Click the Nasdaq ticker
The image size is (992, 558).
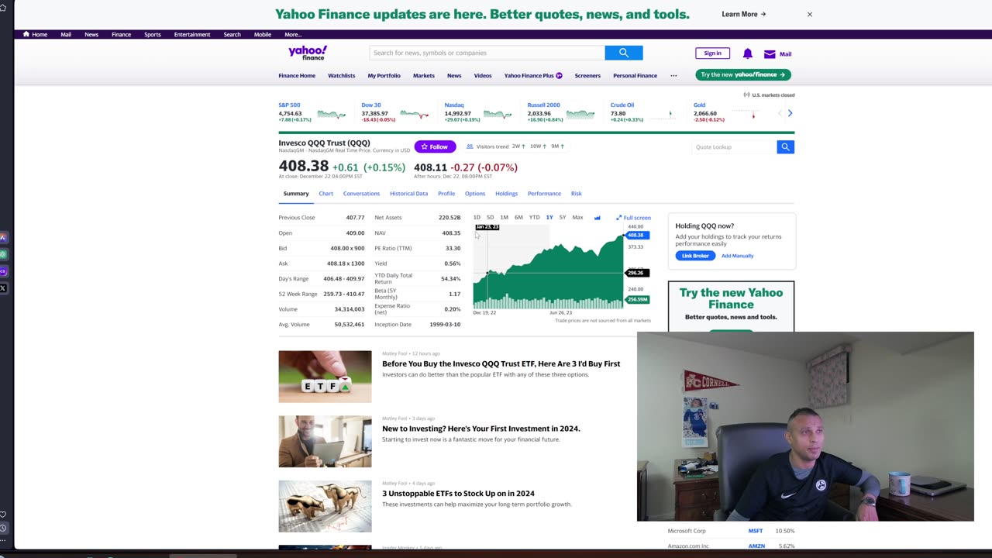454,105
